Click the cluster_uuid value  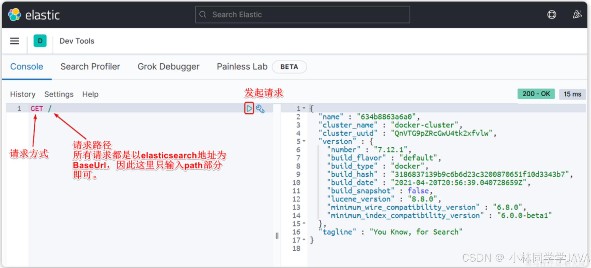442,133
